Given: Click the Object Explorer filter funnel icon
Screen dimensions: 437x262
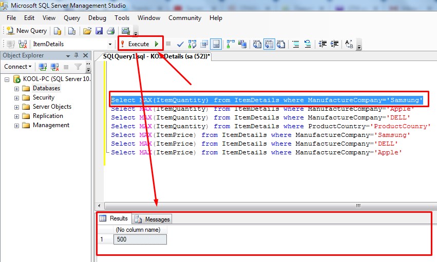Looking at the screenshot, I should (x=78, y=67).
